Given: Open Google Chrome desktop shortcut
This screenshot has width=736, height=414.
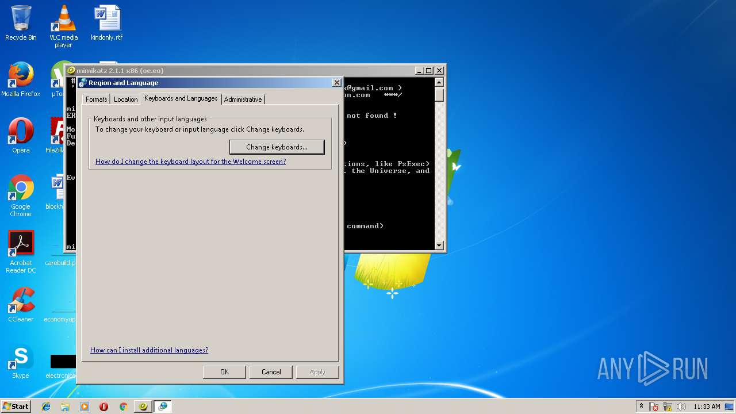Looking at the screenshot, I should (x=21, y=195).
